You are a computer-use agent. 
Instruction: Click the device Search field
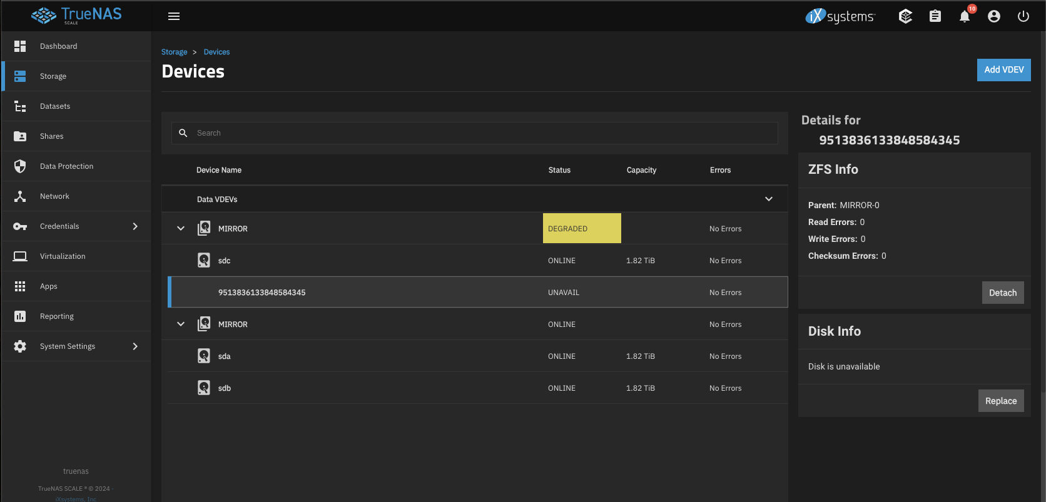(475, 133)
